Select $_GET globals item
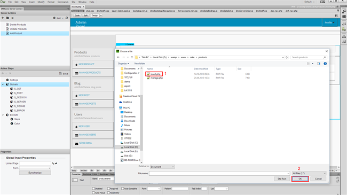 18,89
